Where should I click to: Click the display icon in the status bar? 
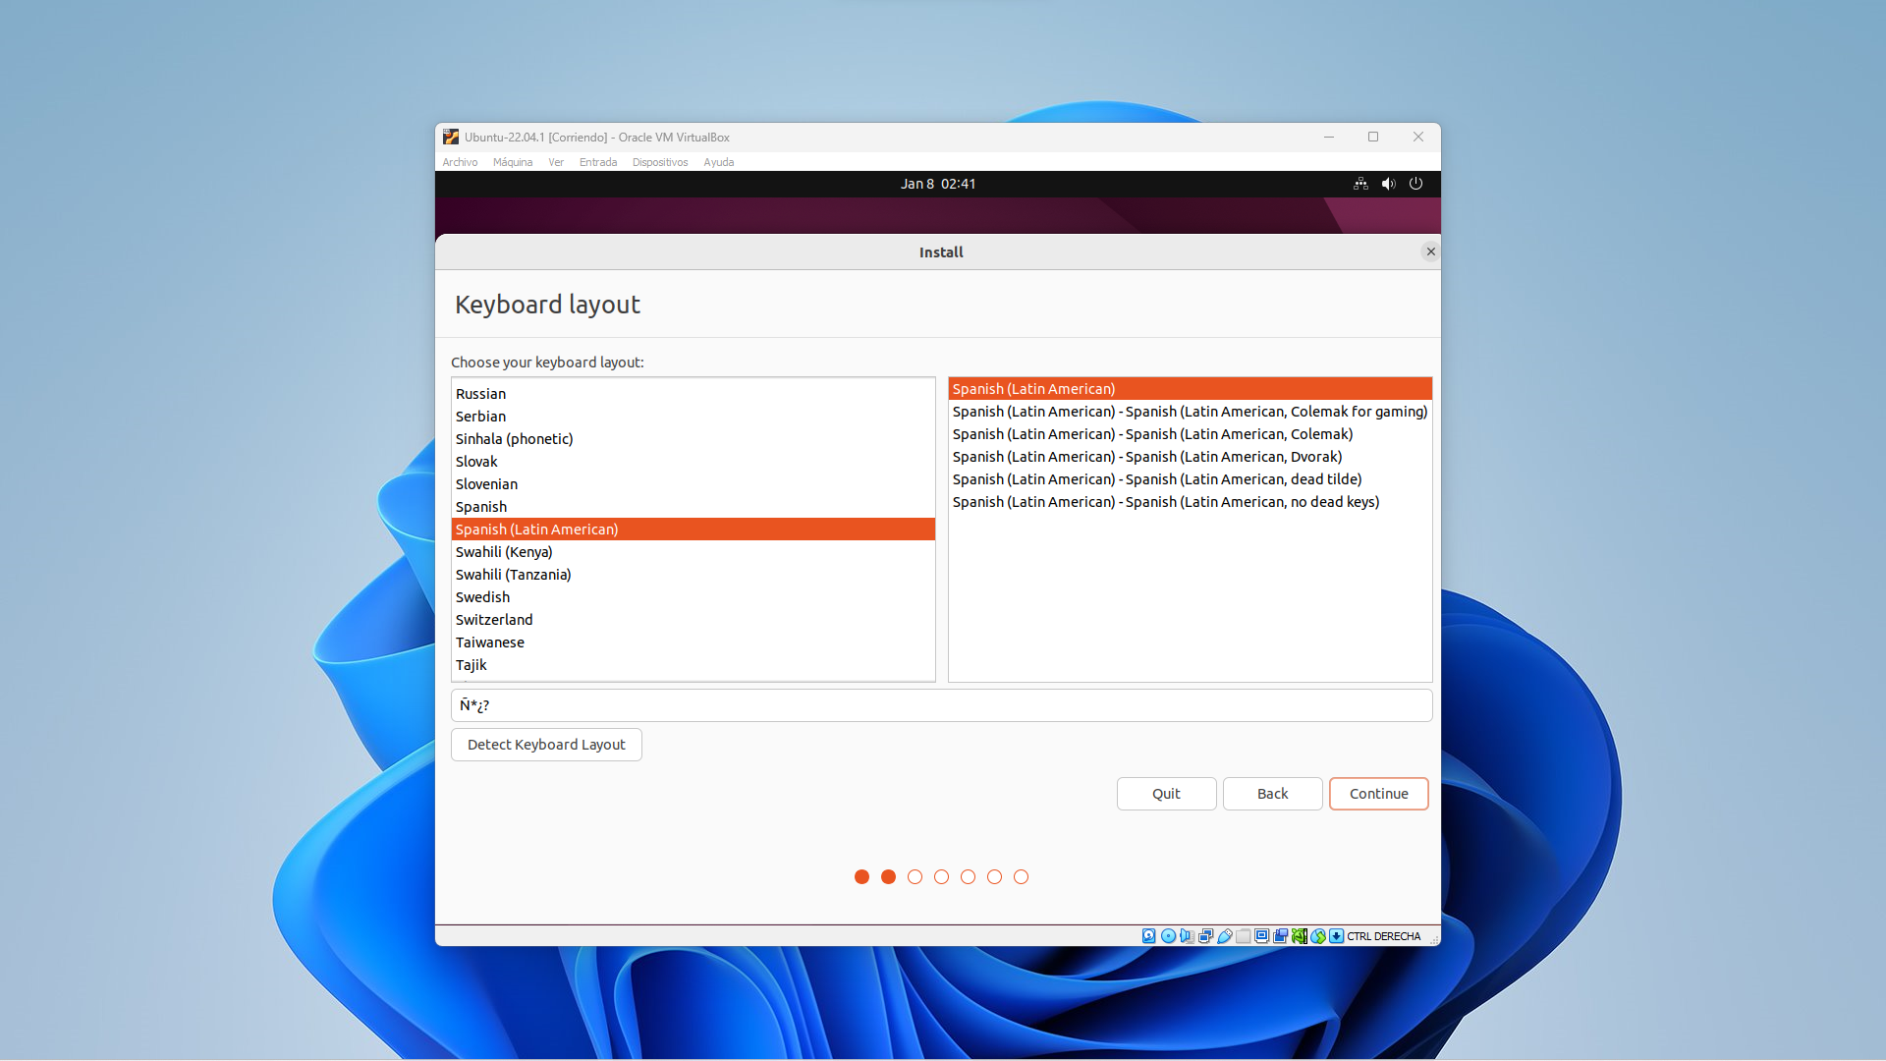(x=1261, y=935)
